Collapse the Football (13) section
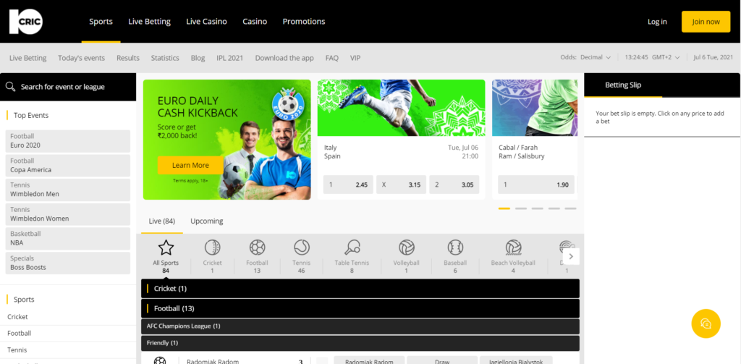The image size is (741, 364). tap(360, 308)
